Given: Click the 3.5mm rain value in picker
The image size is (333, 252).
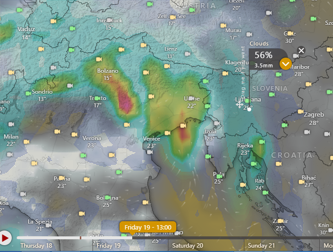Looking at the screenshot, I should coord(263,65).
